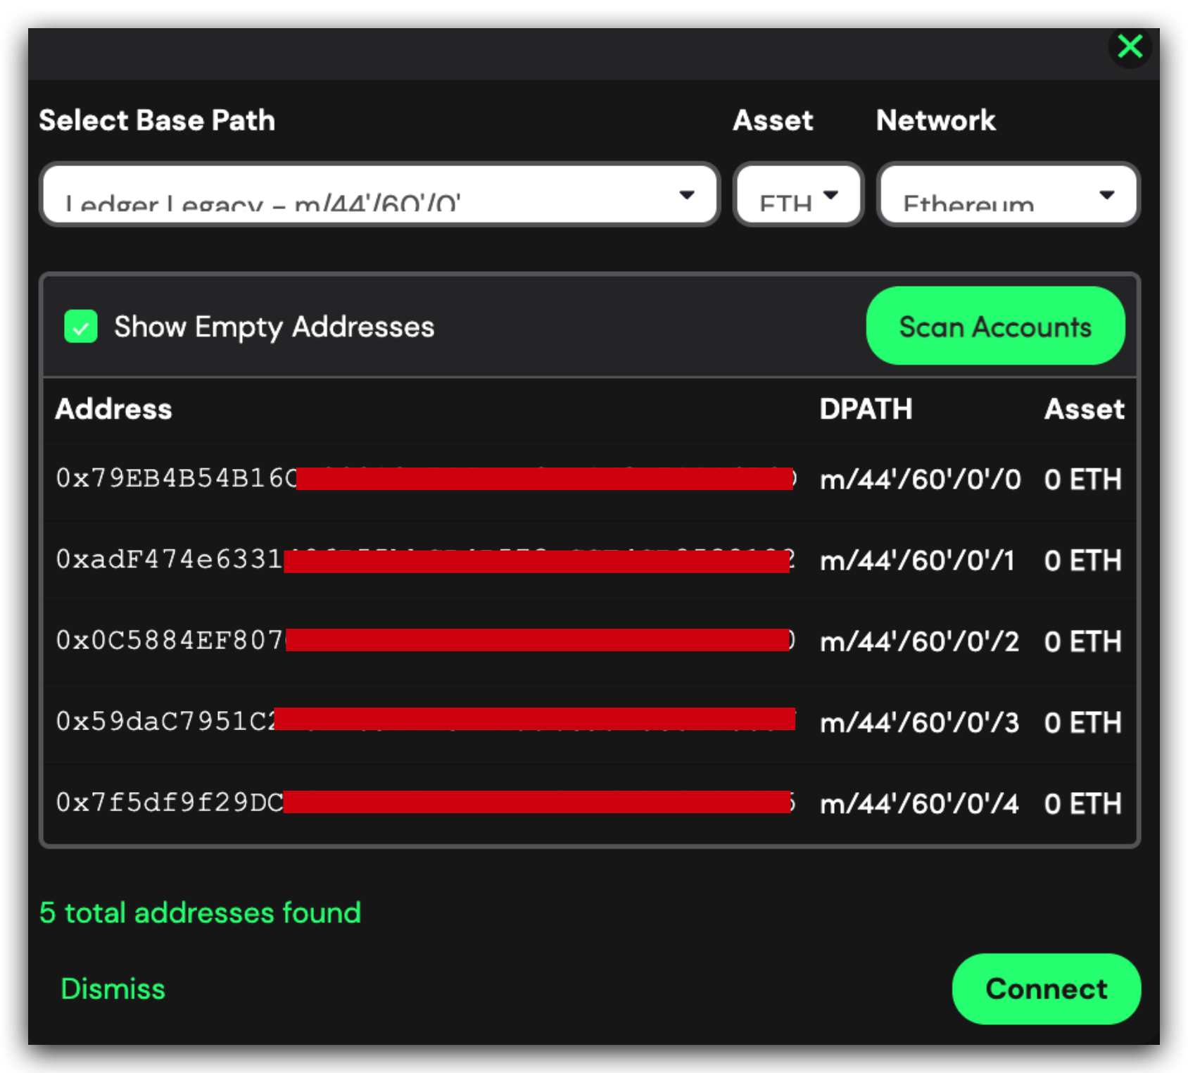Screen dimensions: 1188x1073
Task: Close the dialog with the green X
Action: pyautogui.click(x=1130, y=46)
